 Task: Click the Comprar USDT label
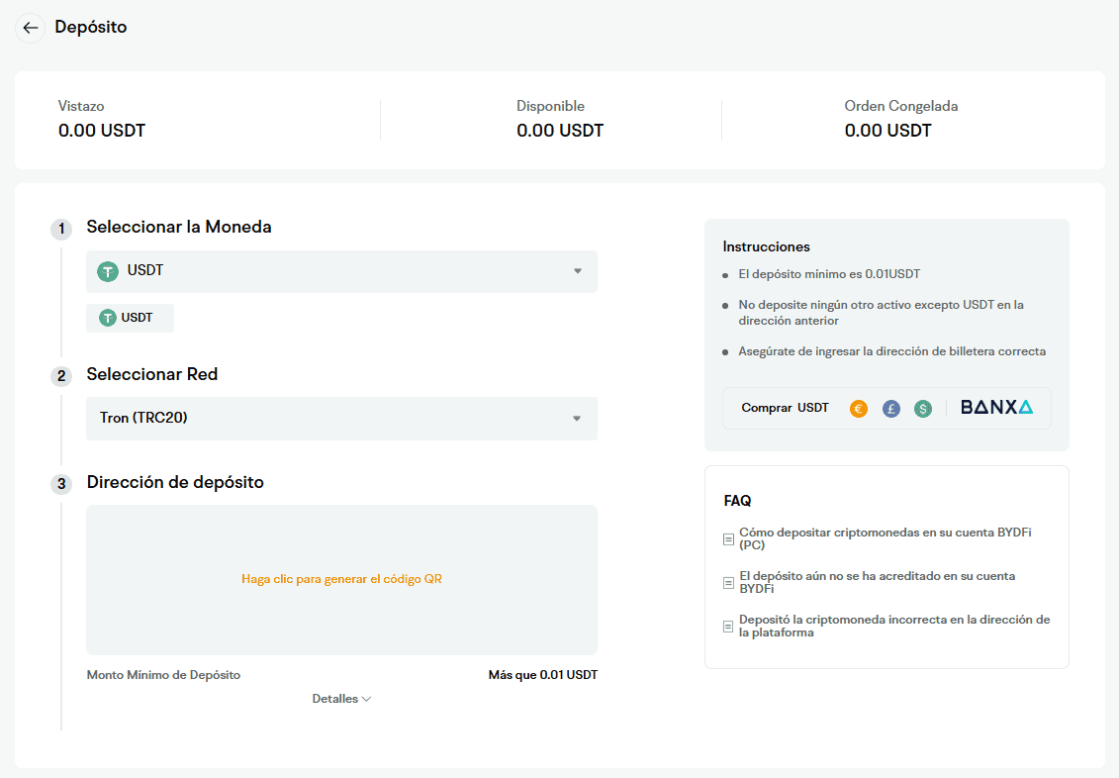click(x=785, y=408)
